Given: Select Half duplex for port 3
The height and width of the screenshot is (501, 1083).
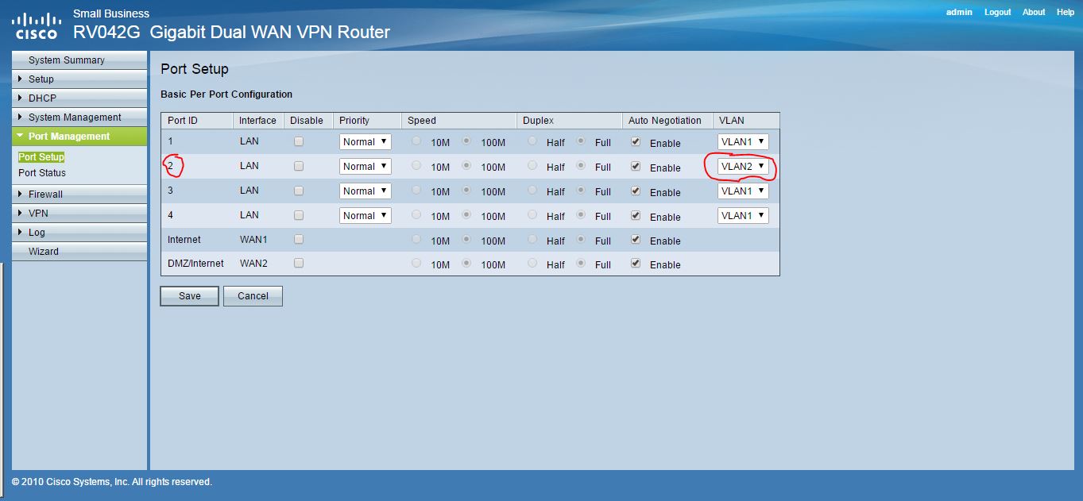Looking at the screenshot, I should click(532, 191).
